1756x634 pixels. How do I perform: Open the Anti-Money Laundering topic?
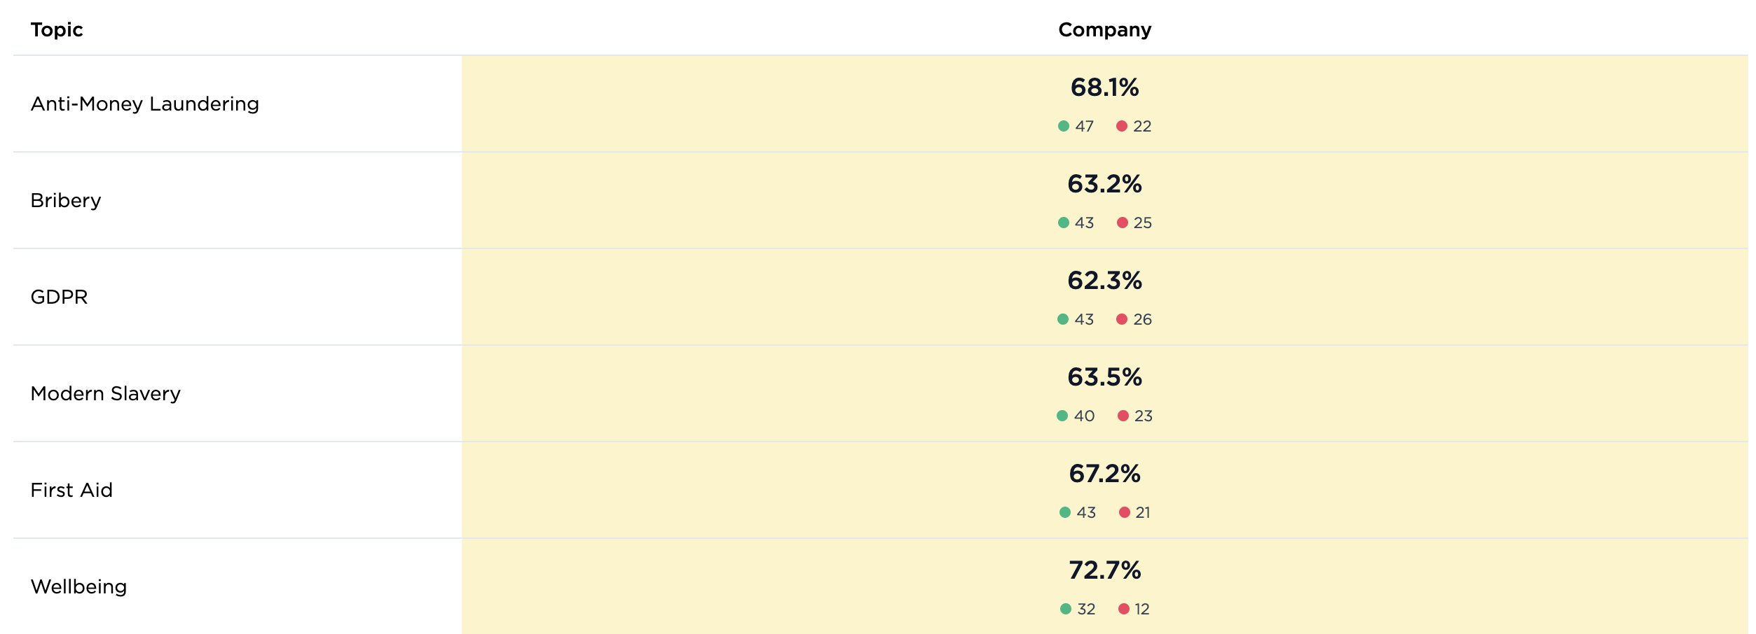click(x=144, y=104)
